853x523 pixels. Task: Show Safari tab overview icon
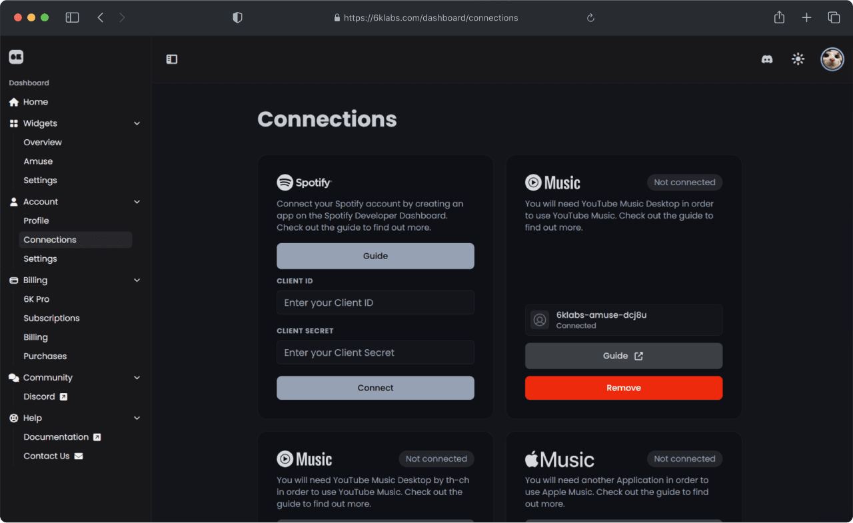834,18
